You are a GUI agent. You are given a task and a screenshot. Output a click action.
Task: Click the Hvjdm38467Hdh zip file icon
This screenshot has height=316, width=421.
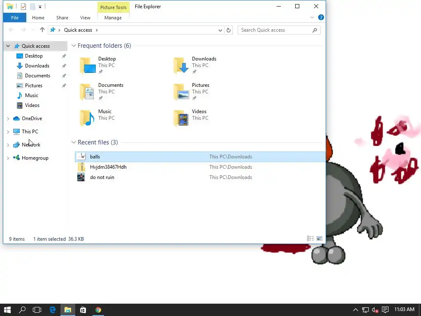81,167
